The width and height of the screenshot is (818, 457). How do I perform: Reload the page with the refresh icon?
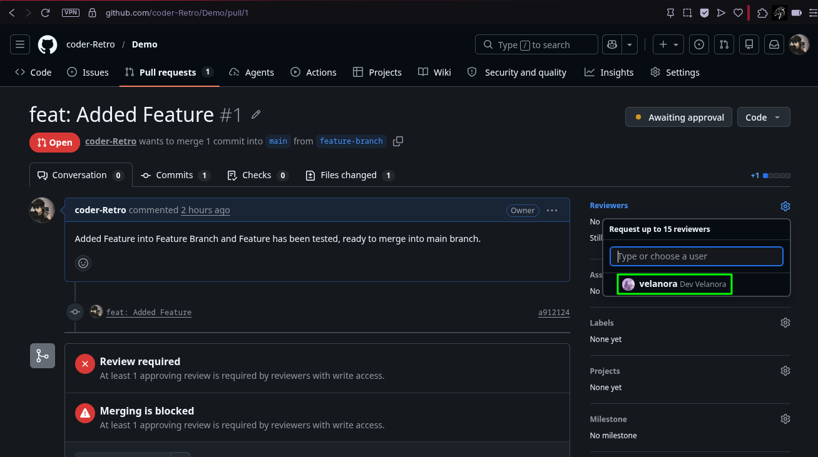[45, 13]
